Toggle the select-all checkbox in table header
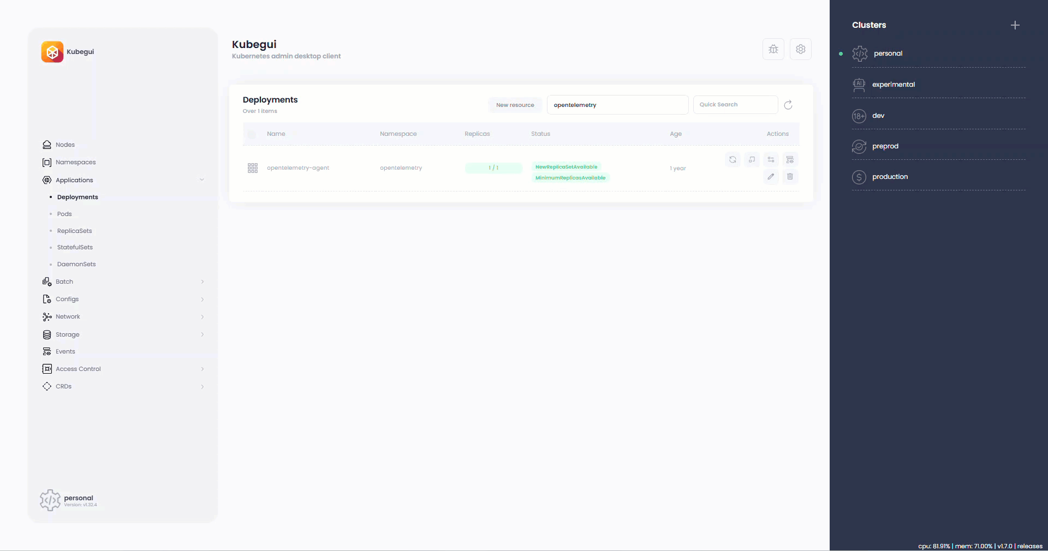Viewport: 1048px width, 551px height. [x=252, y=134]
